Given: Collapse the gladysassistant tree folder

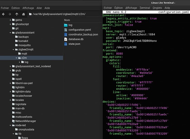Looking at the screenshot, I should click(x=10, y=33).
